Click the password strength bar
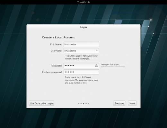 coord(113,67)
